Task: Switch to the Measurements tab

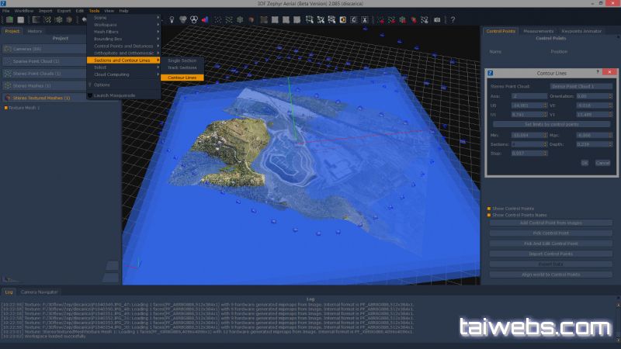Action: pos(538,31)
